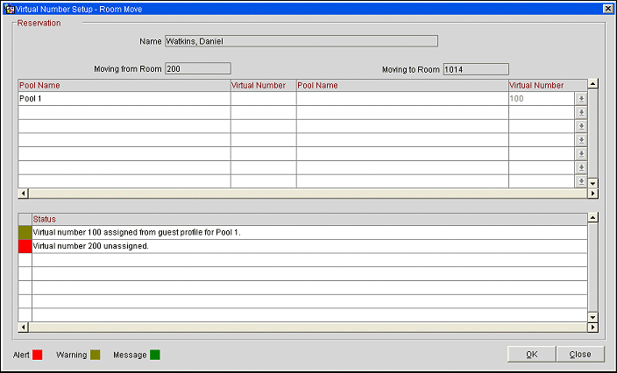The width and height of the screenshot is (617, 373).
Task: Click the Name field with Watkins, Daniel
Action: point(301,40)
